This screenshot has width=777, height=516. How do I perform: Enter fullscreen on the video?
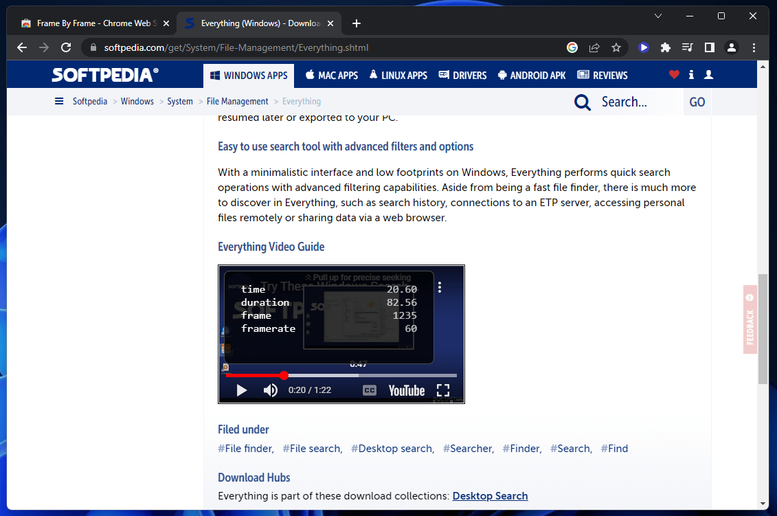[443, 390]
